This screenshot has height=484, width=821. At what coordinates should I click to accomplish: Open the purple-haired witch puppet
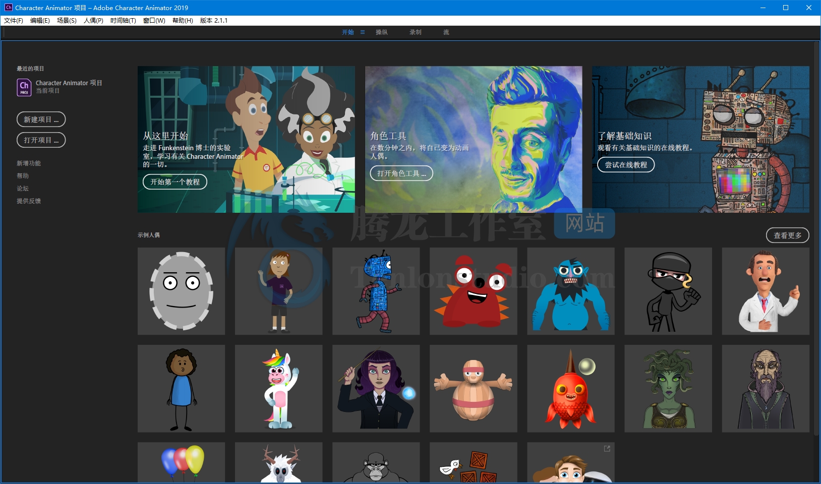(x=376, y=389)
